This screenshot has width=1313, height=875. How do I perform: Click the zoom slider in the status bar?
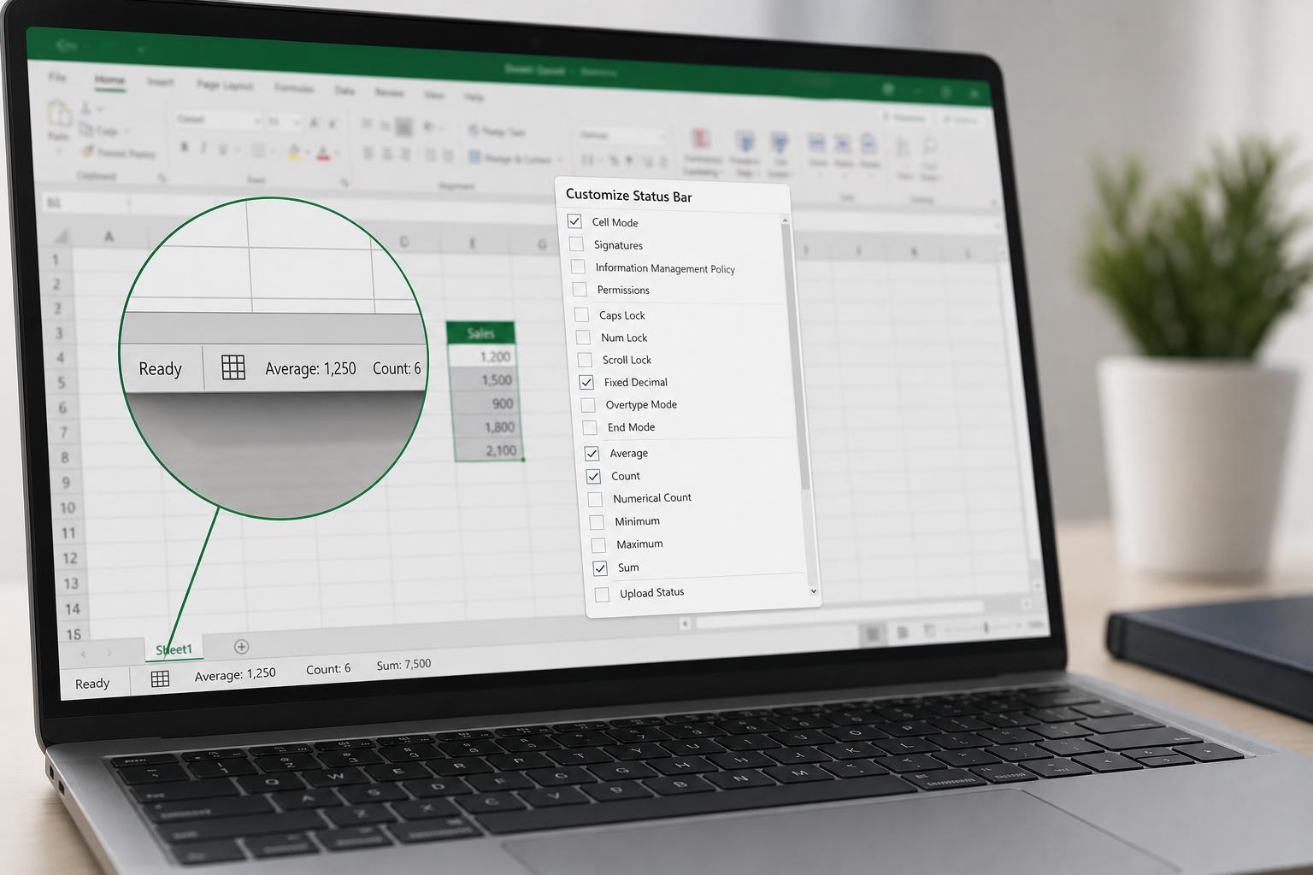click(x=986, y=628)
